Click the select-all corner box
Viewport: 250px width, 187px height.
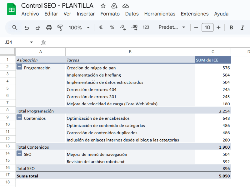point(7,52)
